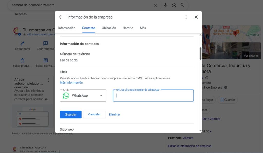Viewport: 263px width, 153px height.
Task: Click the Editar perfil pencil icon
Action: [22, 43]
